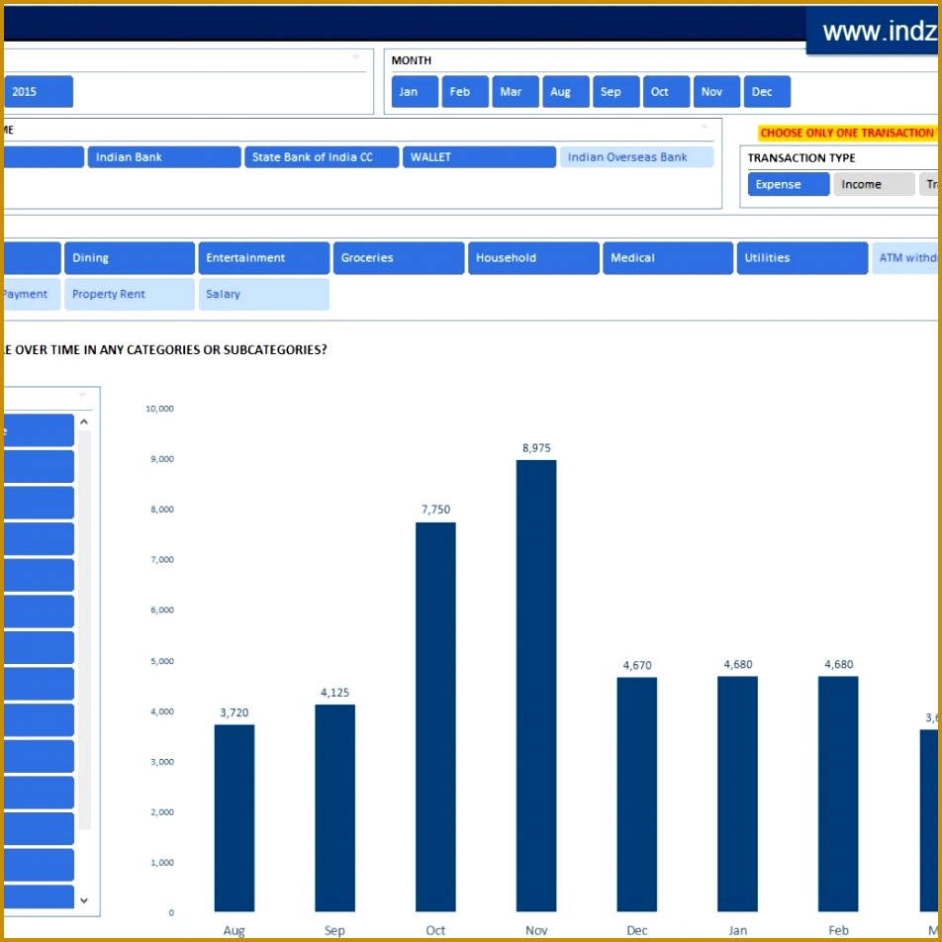Click the subcategory slicer scrollbar track
Image resolution: width=942 pixels, height=942 pixels.
click(84, 631)
